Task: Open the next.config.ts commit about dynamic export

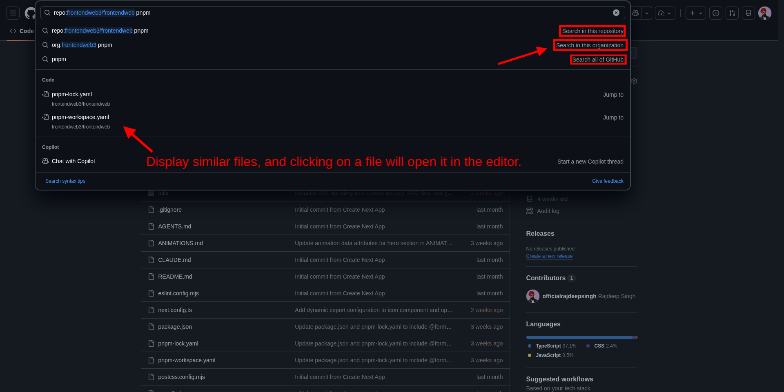Action: [374, 310]
